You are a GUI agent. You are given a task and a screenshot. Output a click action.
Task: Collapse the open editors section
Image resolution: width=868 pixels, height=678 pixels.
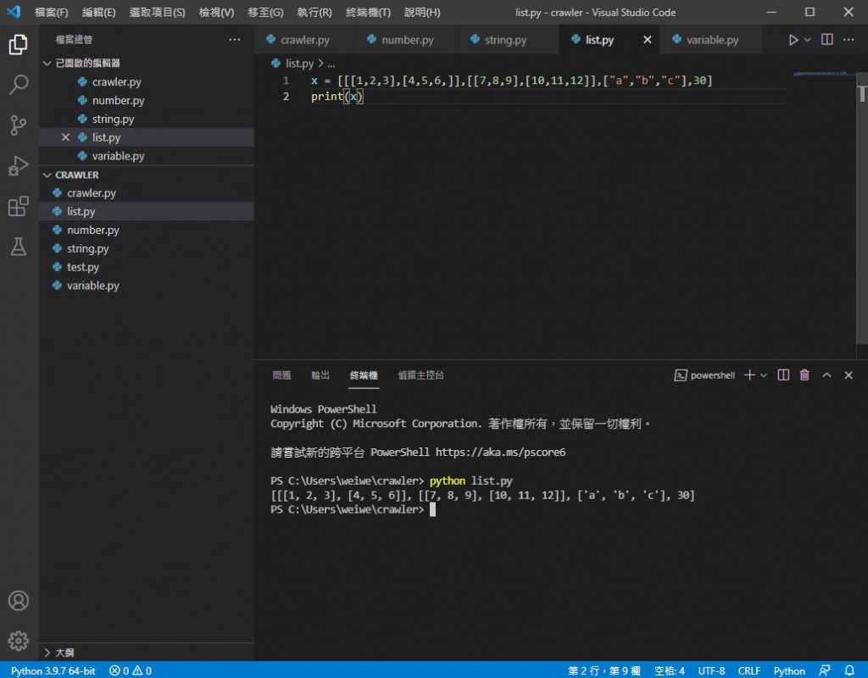coord(47,63)
